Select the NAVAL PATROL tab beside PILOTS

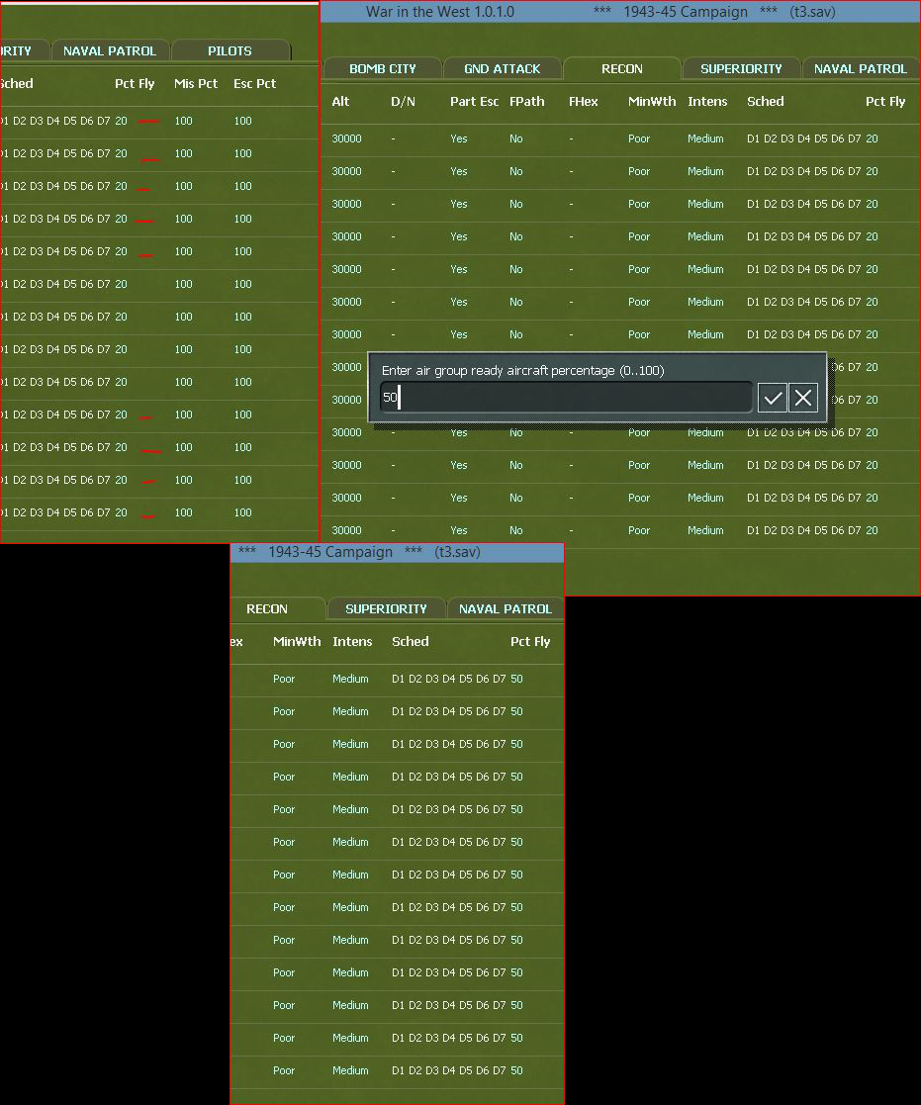[110, 50]
